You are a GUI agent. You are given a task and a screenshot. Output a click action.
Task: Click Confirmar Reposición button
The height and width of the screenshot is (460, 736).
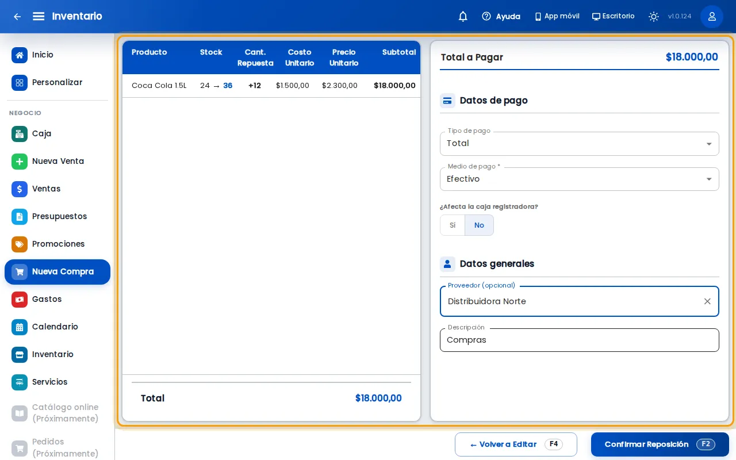click(660, 444)
